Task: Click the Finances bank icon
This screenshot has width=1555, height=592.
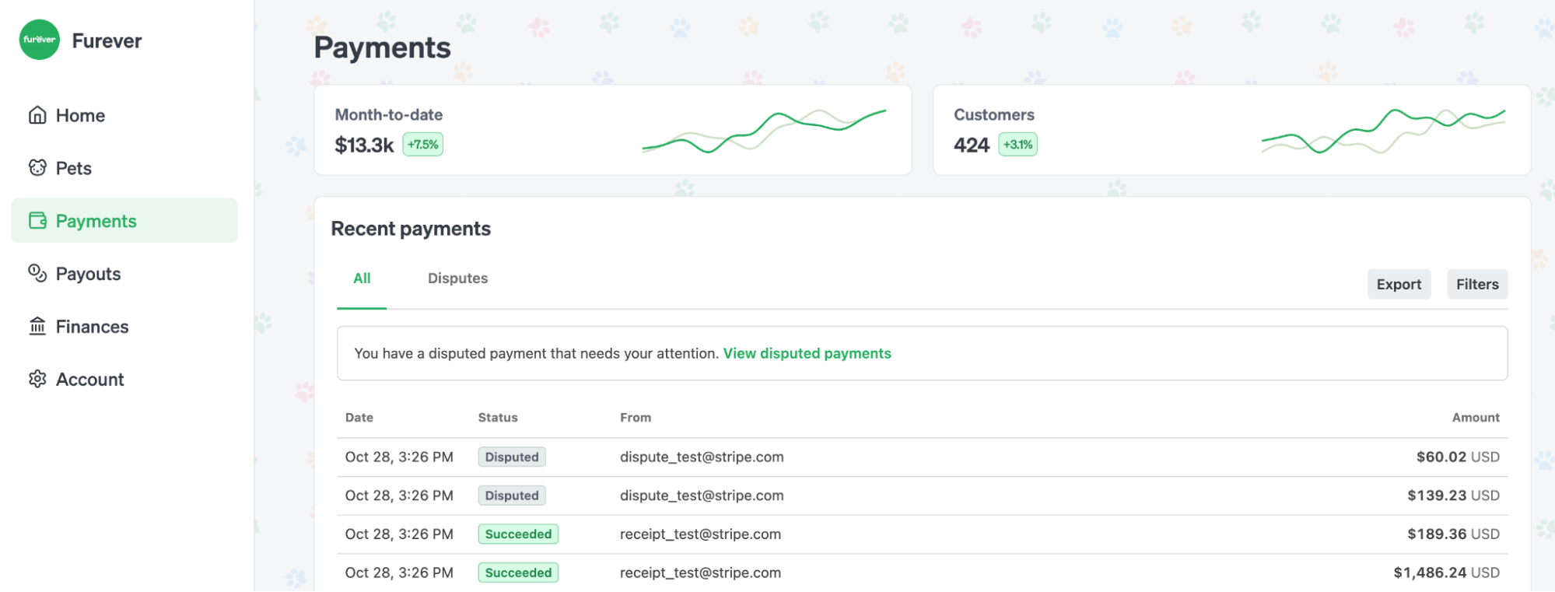Action: [37, 326]
